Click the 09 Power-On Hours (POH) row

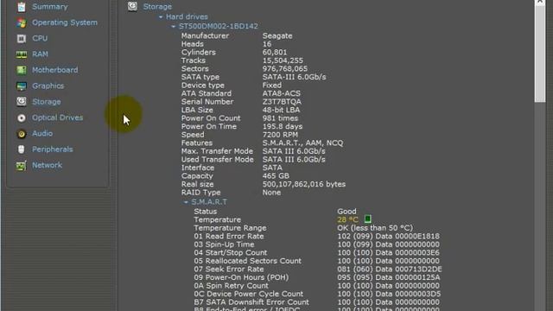317,277
